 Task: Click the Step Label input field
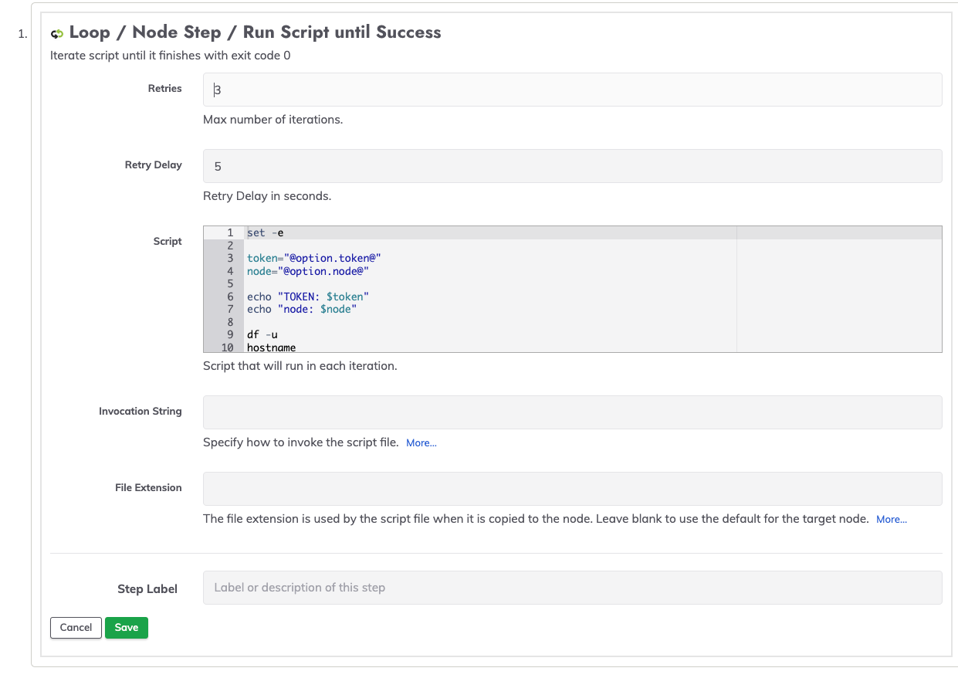pyautogui.click(x=572, y=588)
